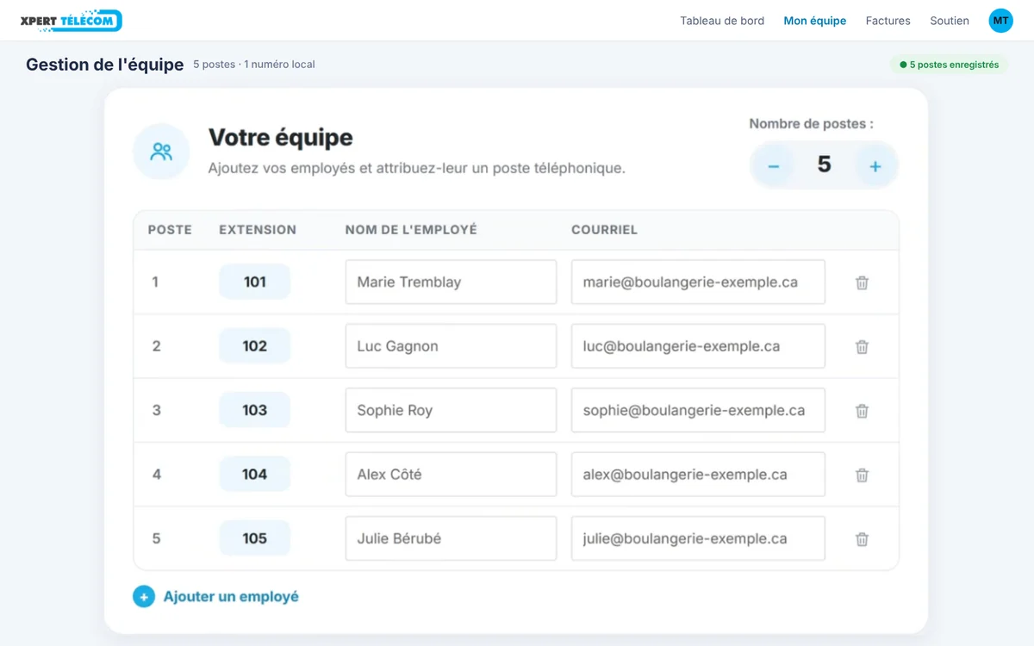The width and height of the screenshot is (1034, 646).
Task: Decrease number of postes with minus button
Action: pos(774,165)
